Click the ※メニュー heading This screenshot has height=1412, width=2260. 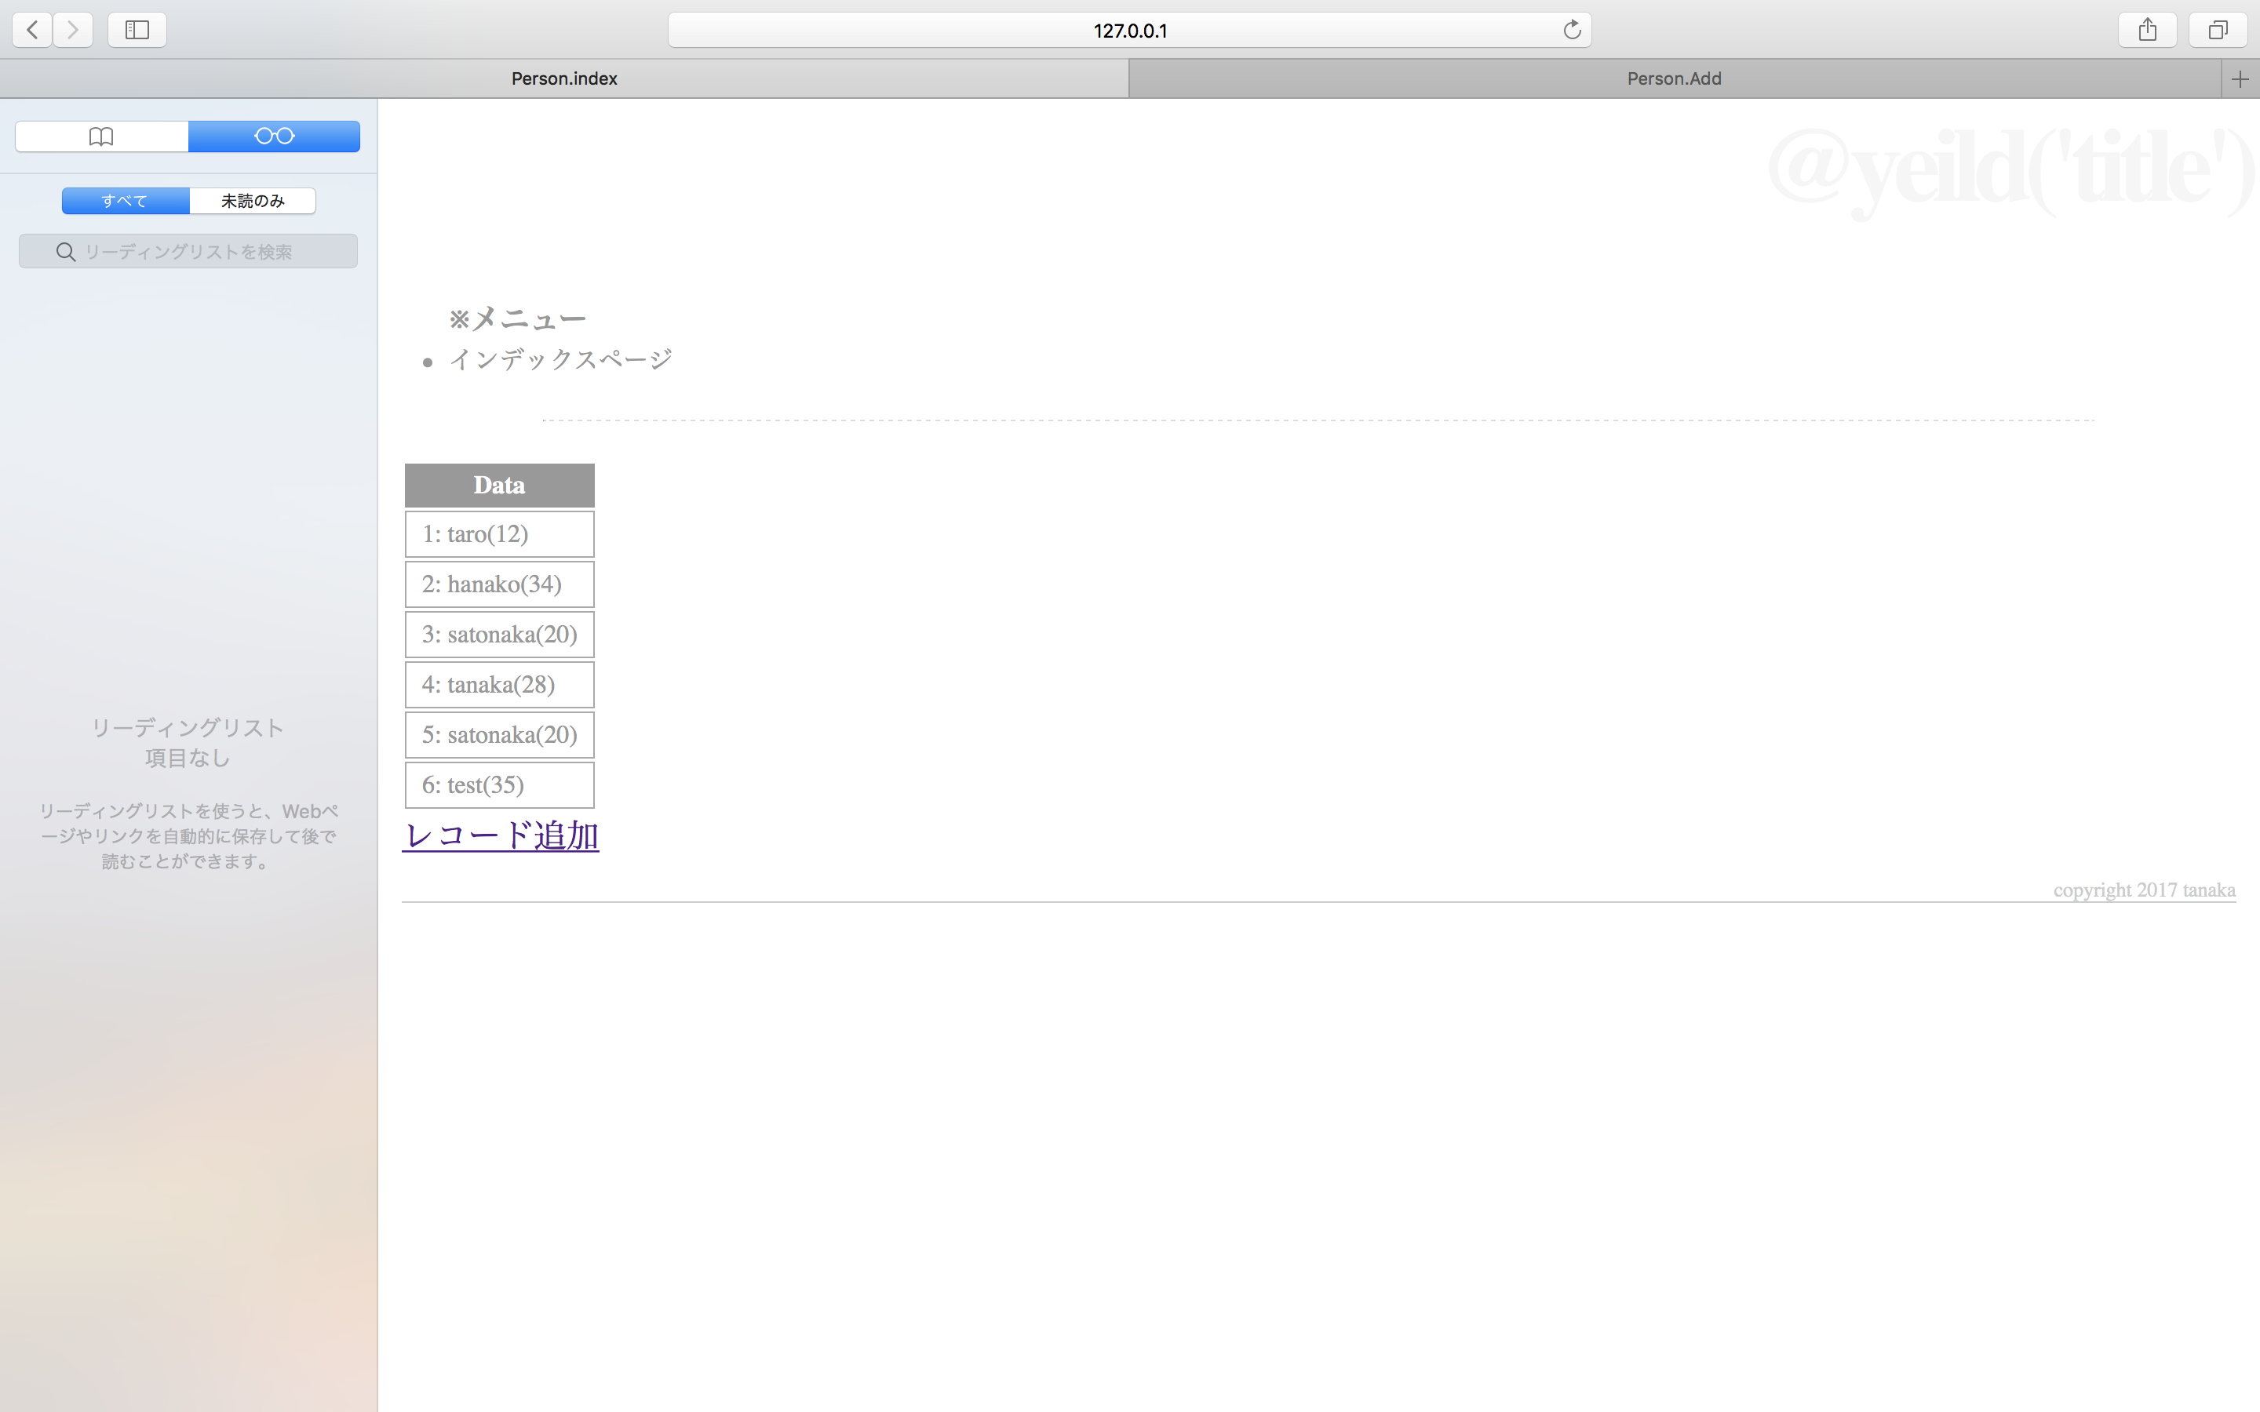tap(517, 319)
